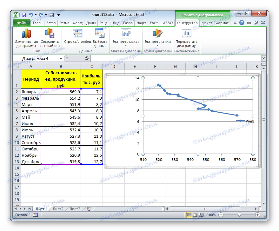Open the Name Box dropdown arrow
Viewport: 279px width, 231px height.
tap(61, 58)
